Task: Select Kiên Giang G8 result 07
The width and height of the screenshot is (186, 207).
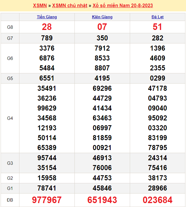Action: [102, 27]
